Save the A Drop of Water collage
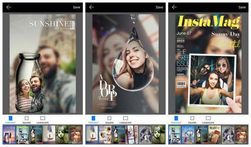Image resolution: width=251 pixels, height=147 pixels. [x=159, y=7]
